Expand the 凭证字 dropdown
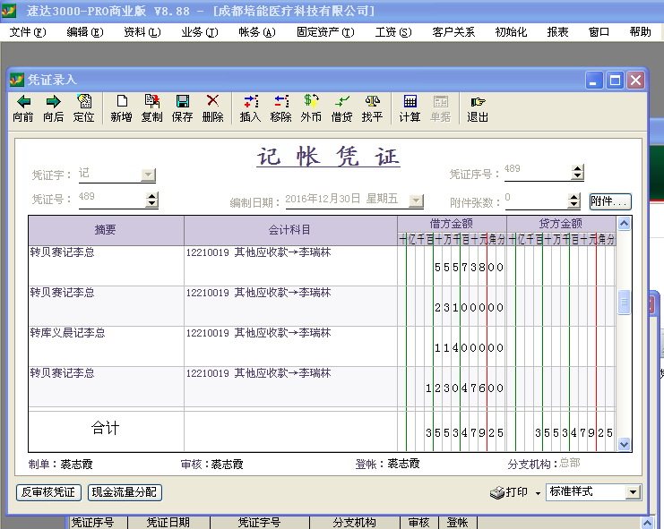This screenshot has height=529, width=664. (149, 175)
